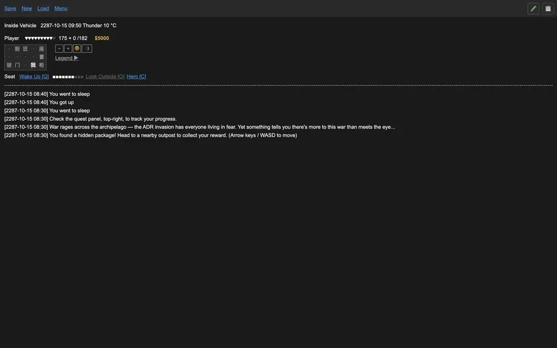Screen dimensions: 557x348
Task: Toggle the crescent moon dark mode icon
Action: [87, 49]
